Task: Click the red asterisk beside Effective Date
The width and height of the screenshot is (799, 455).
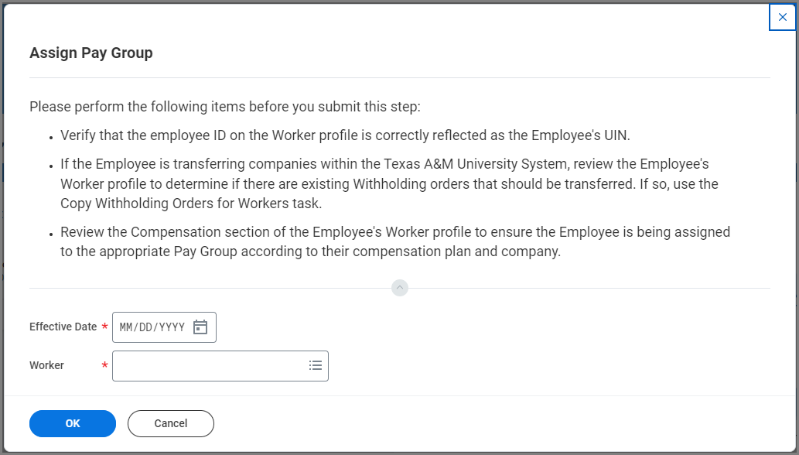Action: (104, 327)
